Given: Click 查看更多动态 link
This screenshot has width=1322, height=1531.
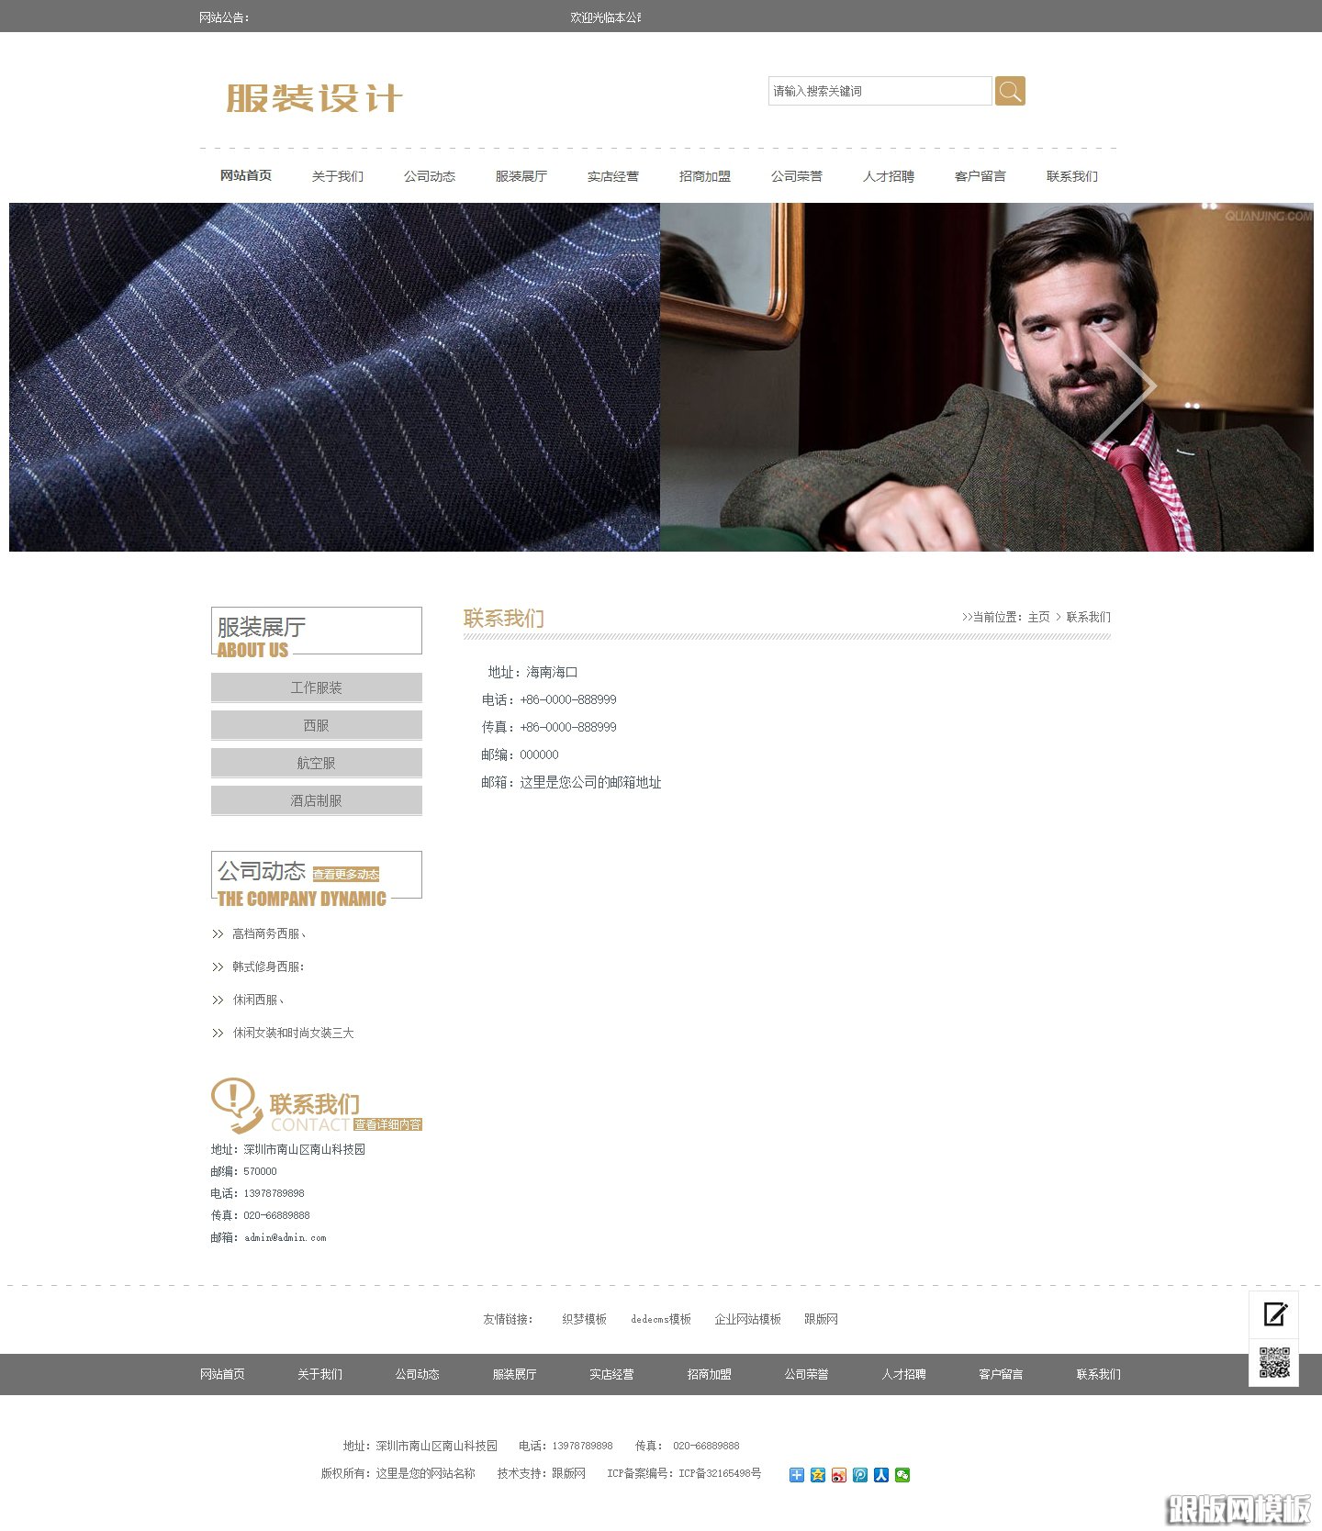Looking at the screenshot, I should click(346, 875).
